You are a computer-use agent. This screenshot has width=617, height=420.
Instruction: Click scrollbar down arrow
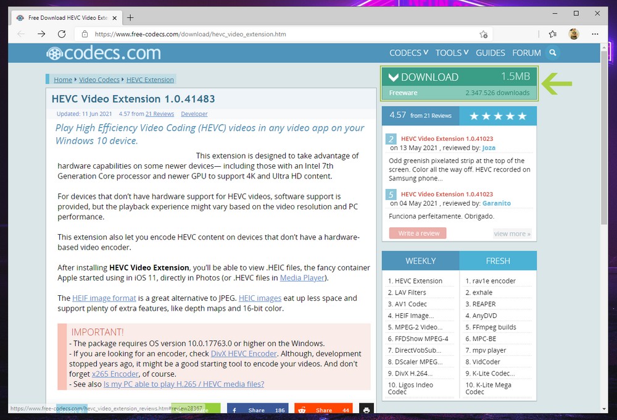(604, 409)
